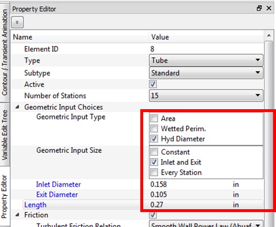Click the double-chevron expand button under Property Editor

point(17,22)
